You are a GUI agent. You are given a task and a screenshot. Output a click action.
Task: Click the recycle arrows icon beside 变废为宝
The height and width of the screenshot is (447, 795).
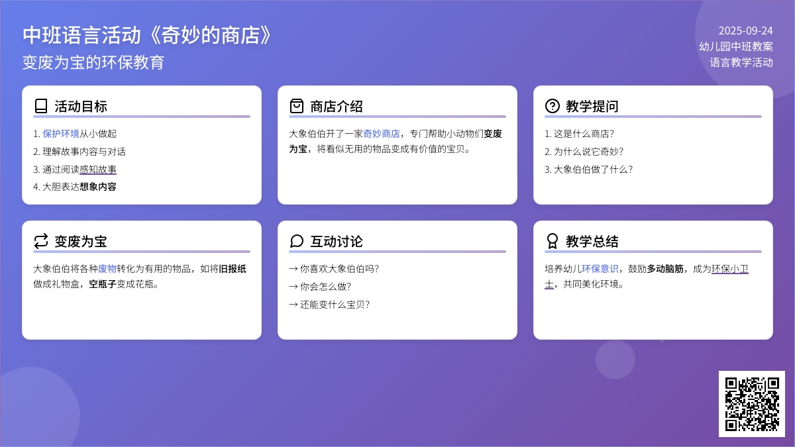[41, 241]
